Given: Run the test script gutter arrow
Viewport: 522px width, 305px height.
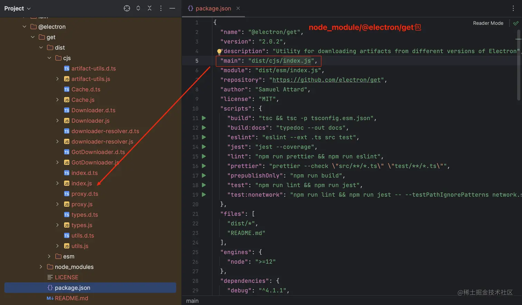Looking at the screenshot, I should [x=204, y=185].
